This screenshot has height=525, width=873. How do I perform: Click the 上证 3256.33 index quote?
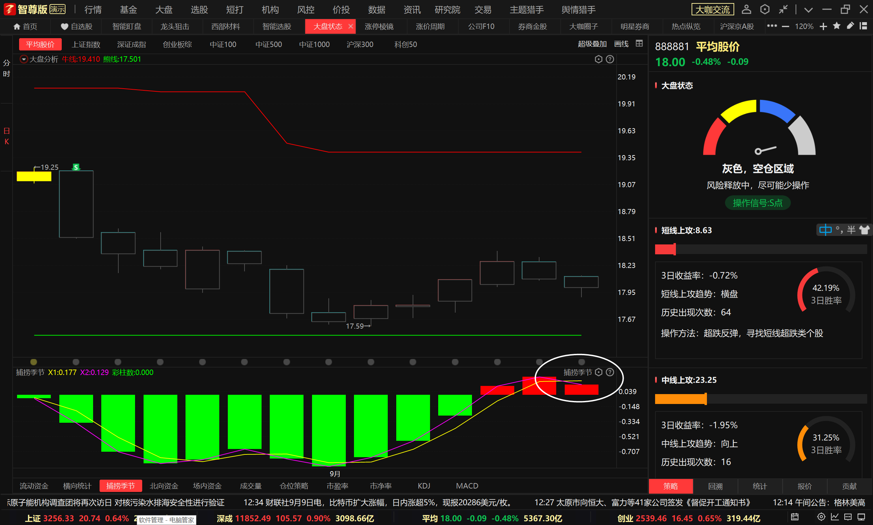[x=77, y=518]
